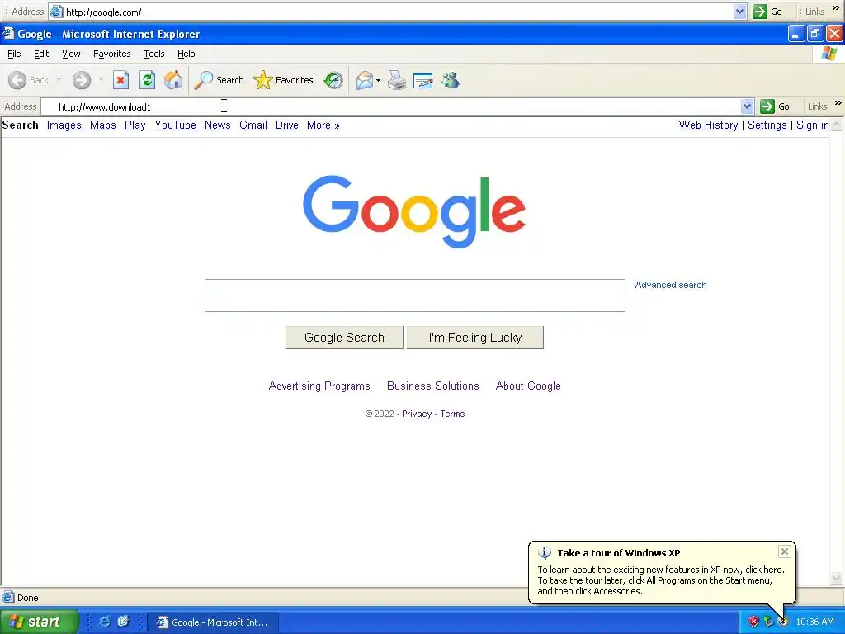This screenshot has width=845, height=634.
Task: Open the More » link
Action: click(x=323, y=125)
